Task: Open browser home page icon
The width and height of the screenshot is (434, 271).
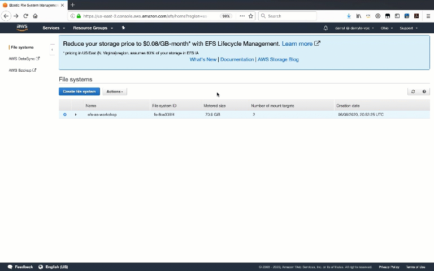Action: (35, 16)
